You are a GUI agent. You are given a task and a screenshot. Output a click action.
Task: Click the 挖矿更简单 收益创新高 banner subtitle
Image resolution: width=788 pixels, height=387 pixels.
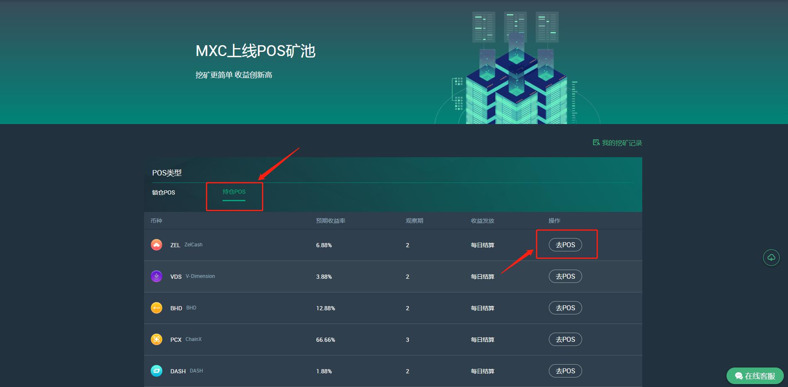pyautogui.click(x=234, y=75)
